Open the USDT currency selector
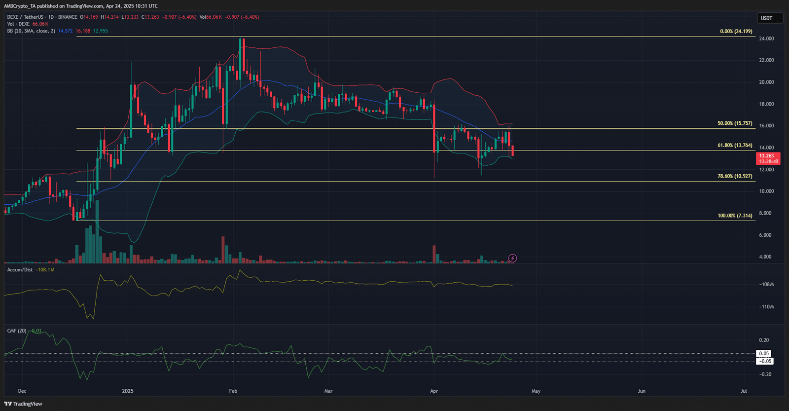 pos(769,18)
